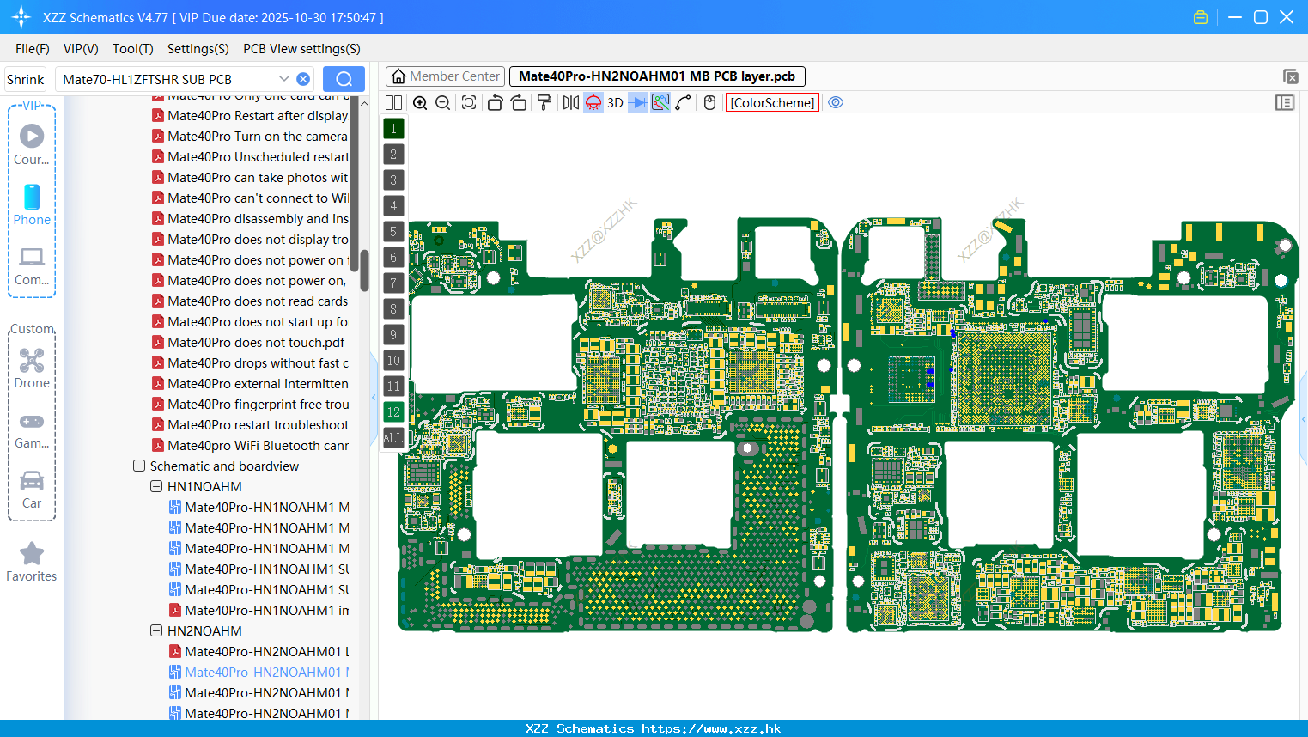The width and height of the screenshot is (1308, 737).
Task: Open the mouse settings icon
Action: 709,102
